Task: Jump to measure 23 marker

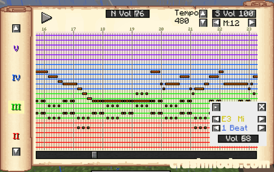Action: click(x=249, y=29)
